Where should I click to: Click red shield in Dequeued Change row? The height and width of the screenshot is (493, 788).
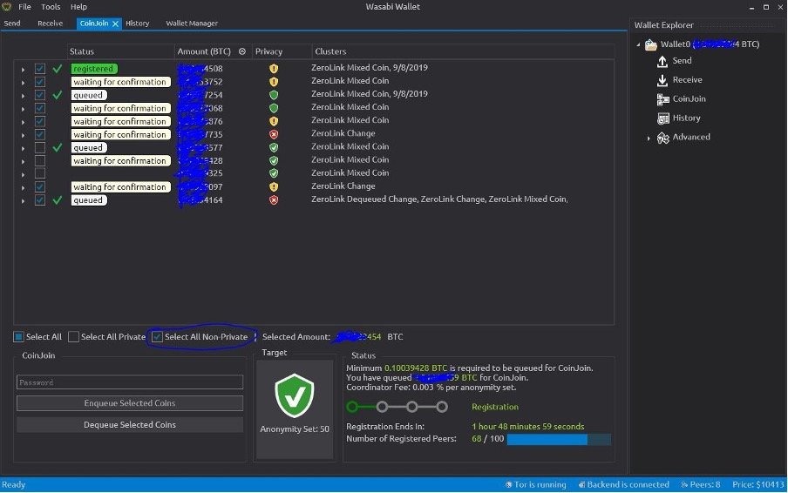coord(274,199)
